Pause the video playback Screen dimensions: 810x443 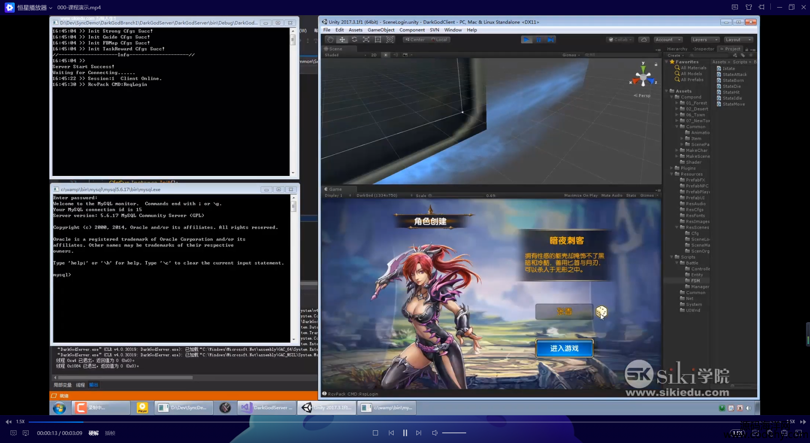click(405, 433)
